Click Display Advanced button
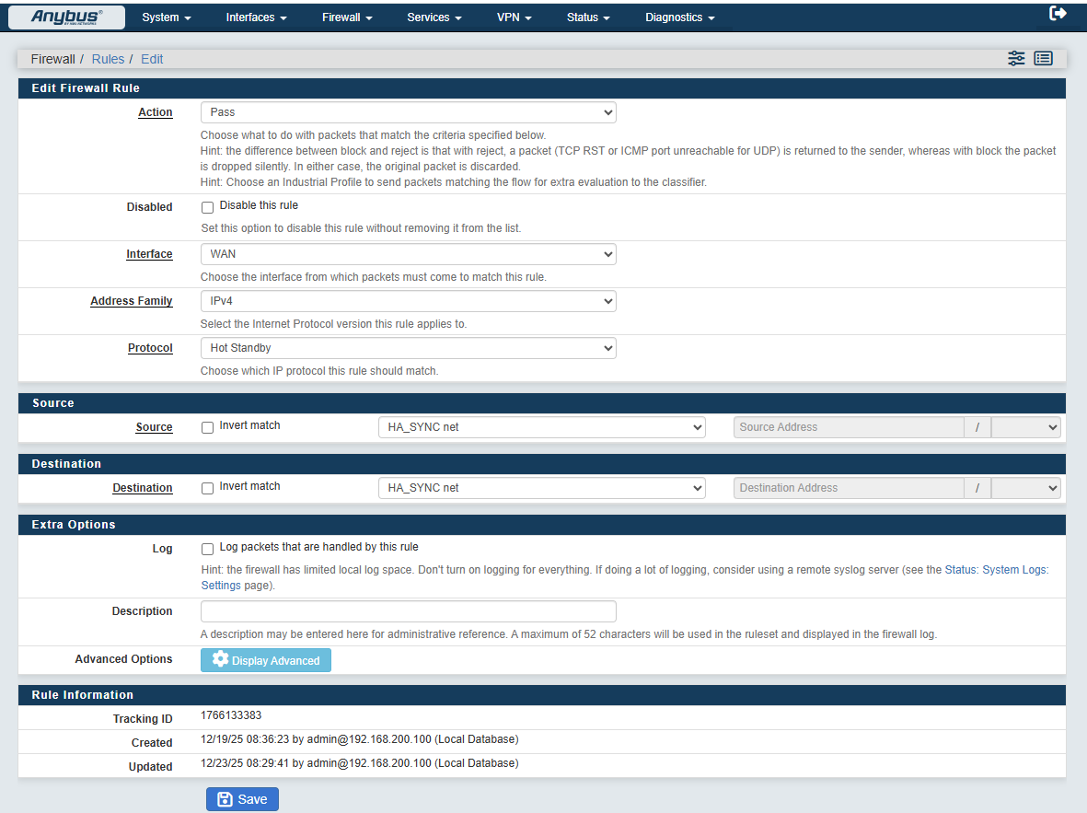 coord(266,660)
